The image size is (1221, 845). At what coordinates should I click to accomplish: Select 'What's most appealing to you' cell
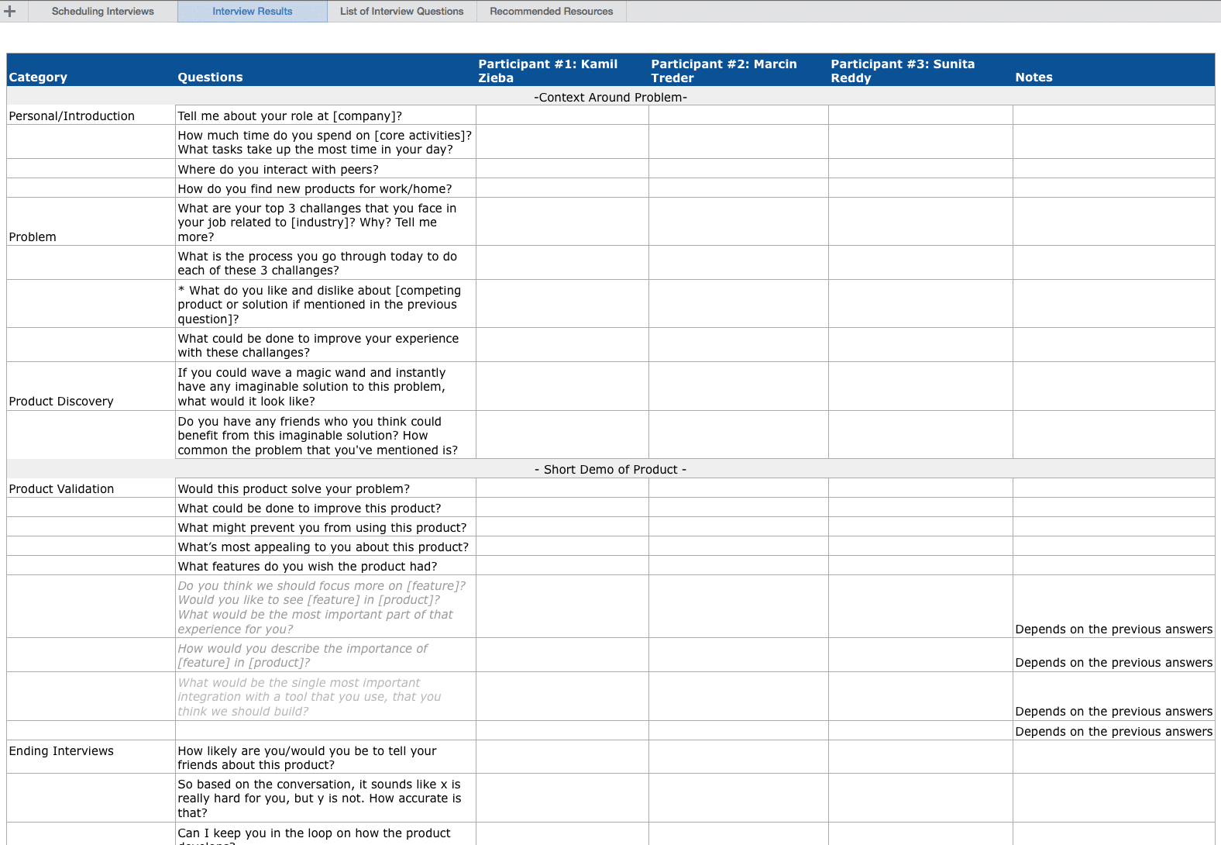click(x=326, y=547)
